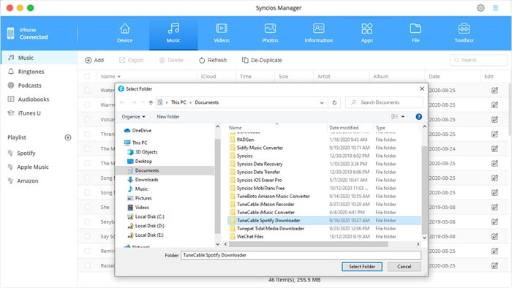Open the Spotify playlist
This screenshot has height=288, width=512.
(26, 153)
